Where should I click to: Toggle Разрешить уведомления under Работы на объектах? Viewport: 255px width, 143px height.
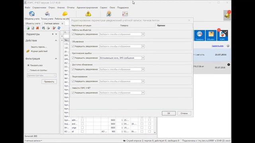pyautogui.click(x=73, y=34)
